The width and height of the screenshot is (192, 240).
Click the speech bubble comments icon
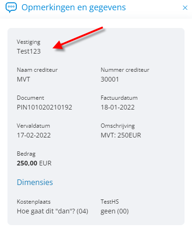11,7
